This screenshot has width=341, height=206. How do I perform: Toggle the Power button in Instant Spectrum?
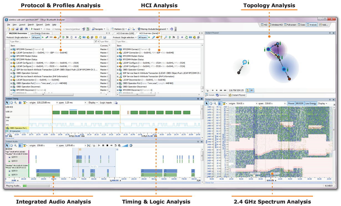click(291, 103)
